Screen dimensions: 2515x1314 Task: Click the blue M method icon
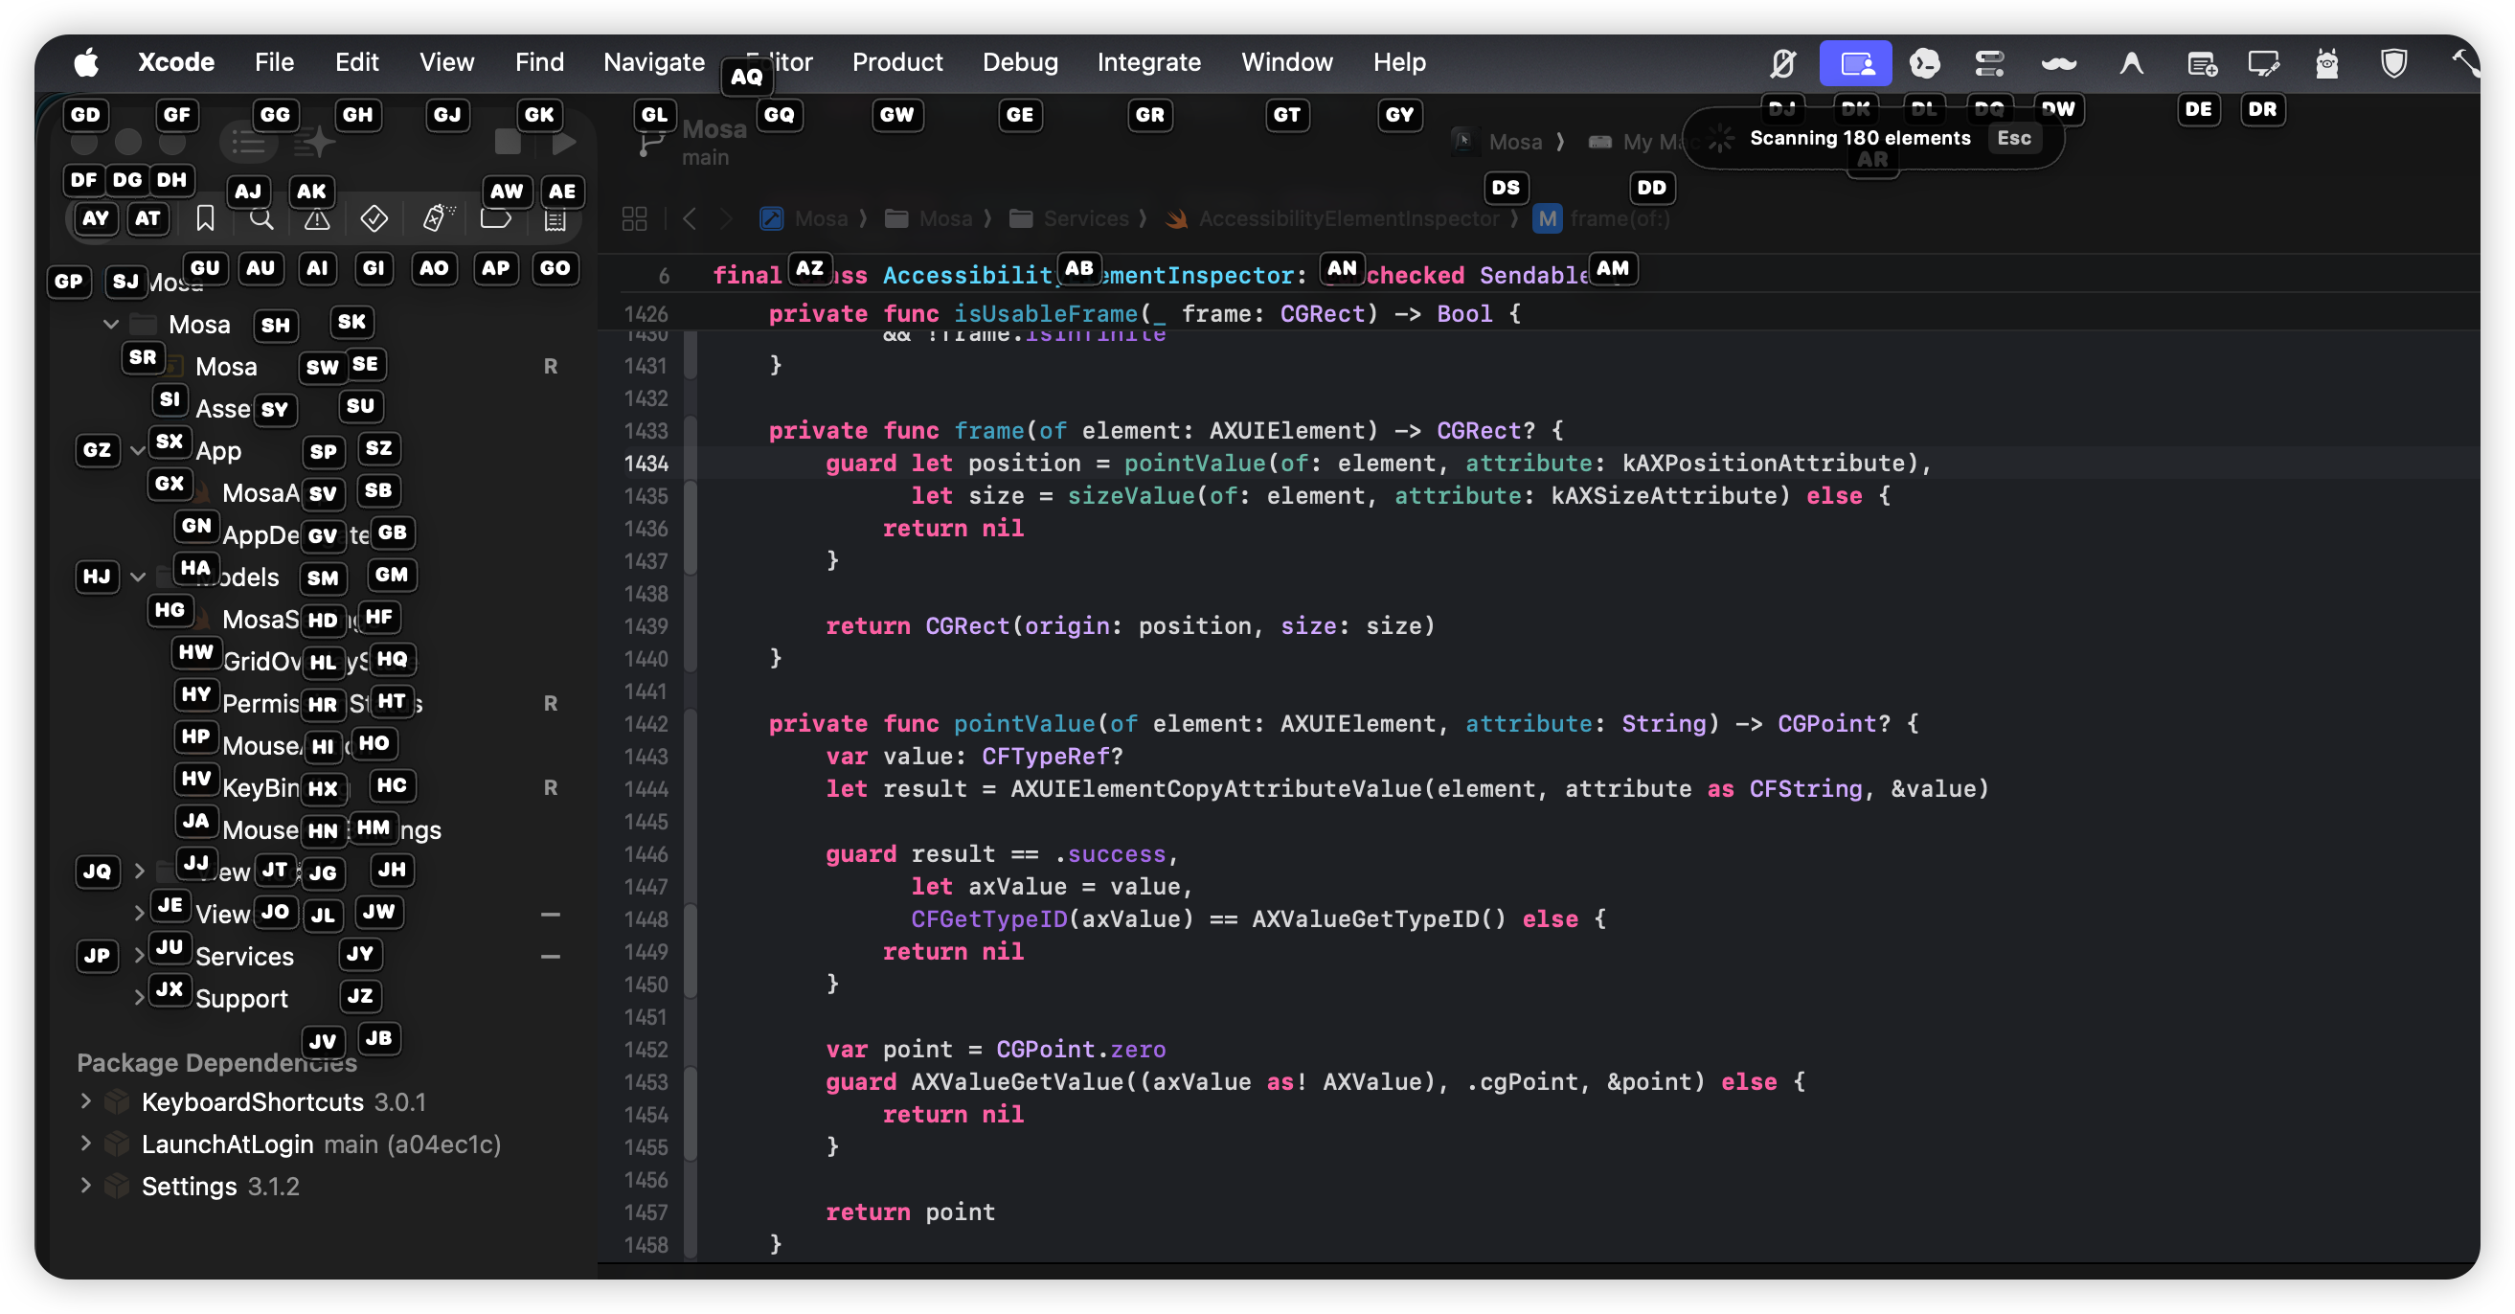(1548, 218)
